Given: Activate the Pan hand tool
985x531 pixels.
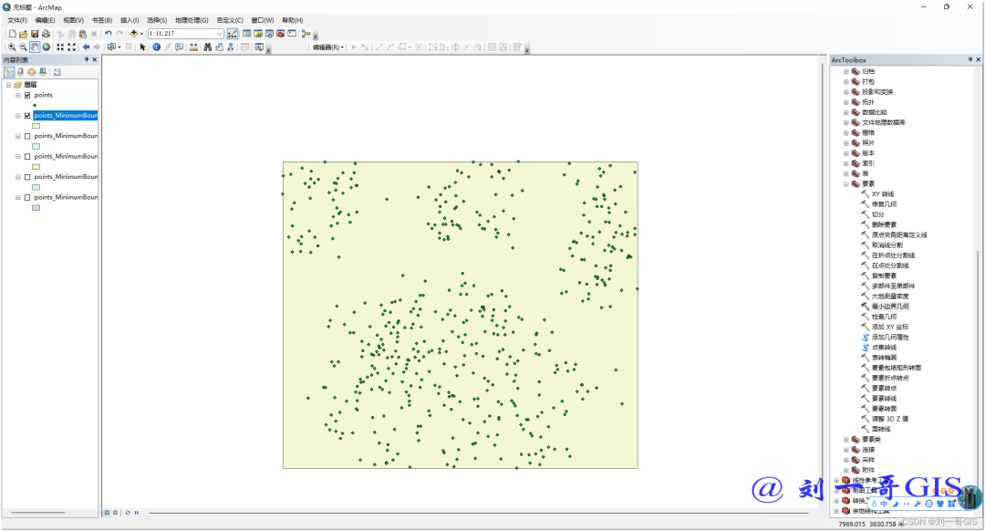Looking at the screenshot, I should click(x=35, y=47).
